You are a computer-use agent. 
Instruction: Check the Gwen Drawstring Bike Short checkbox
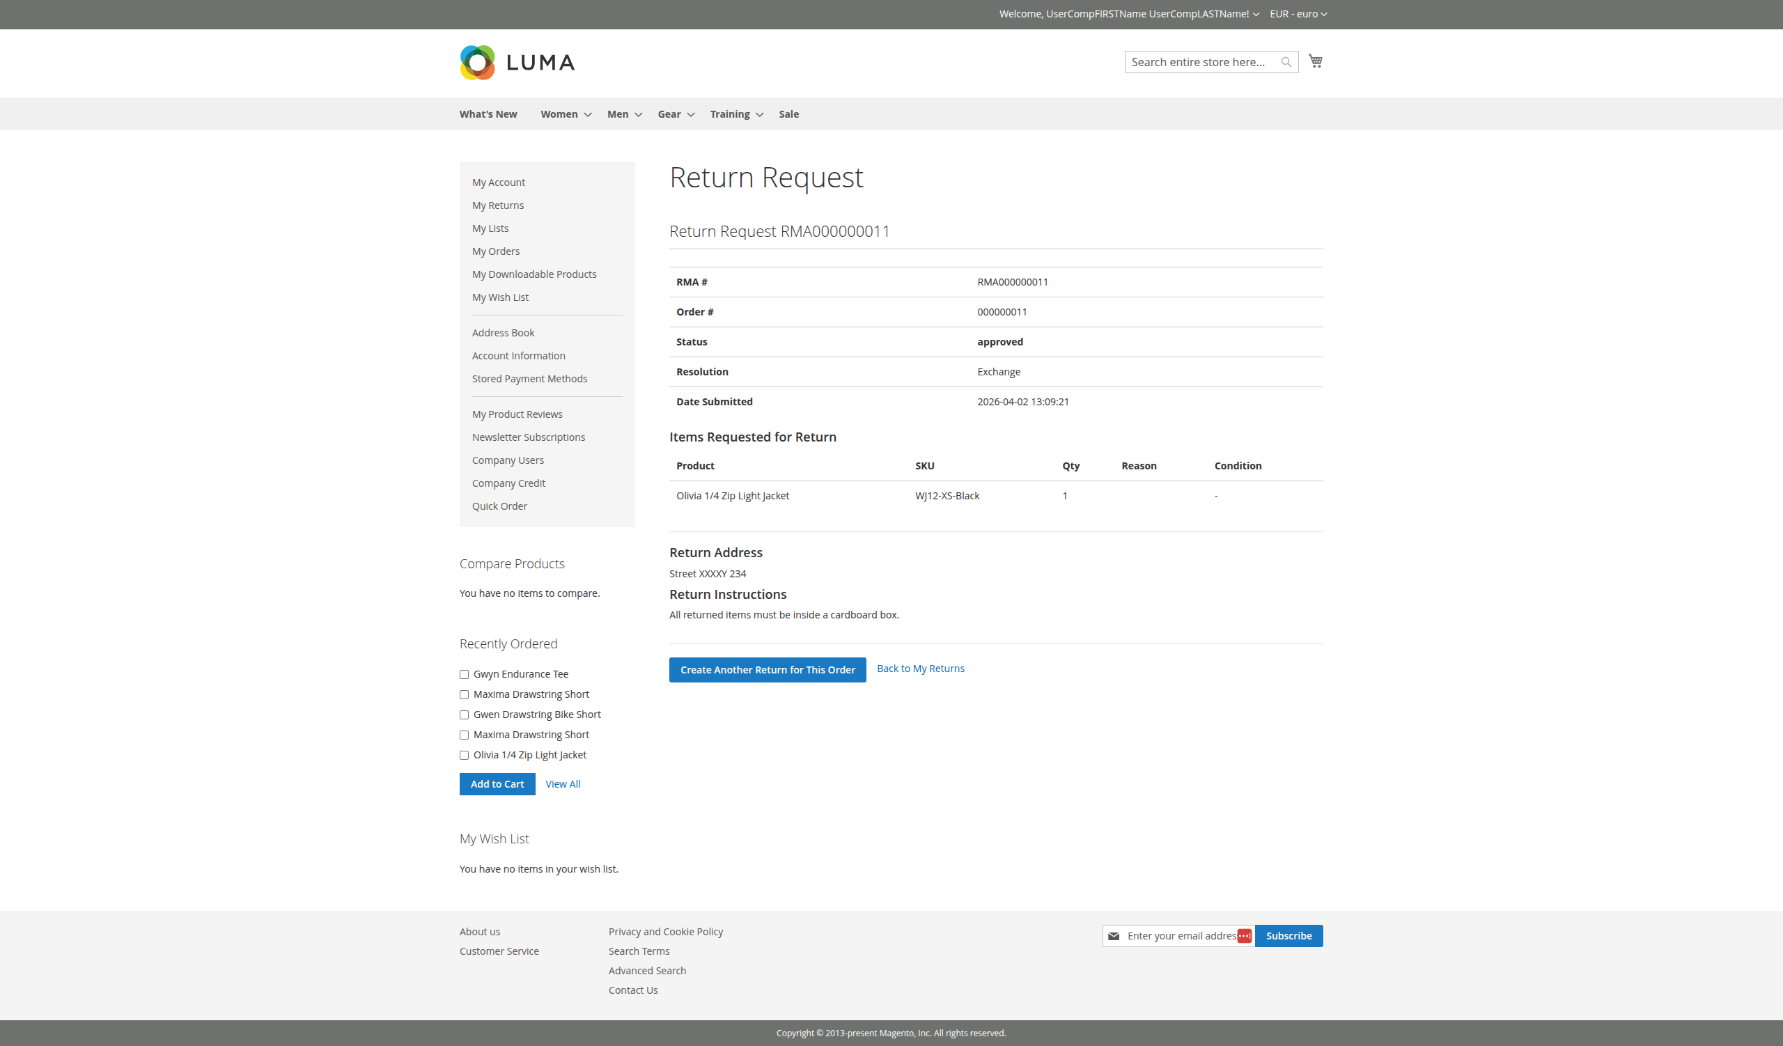coord(464,715)
